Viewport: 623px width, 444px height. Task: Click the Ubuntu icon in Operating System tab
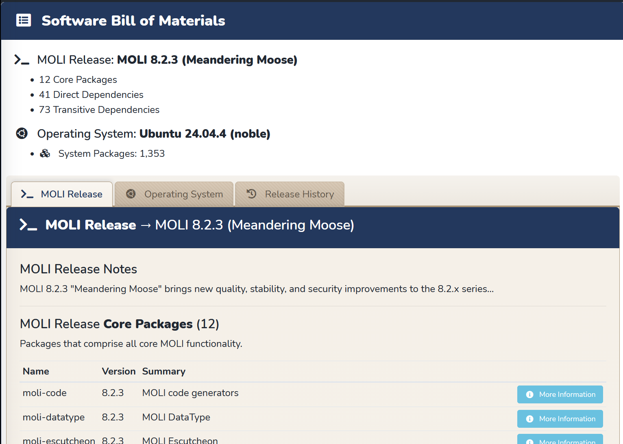[131, 194]
